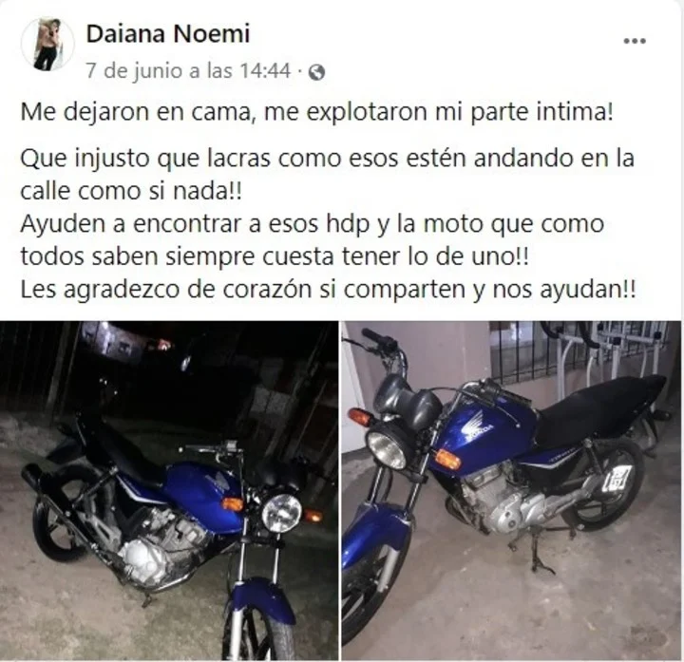
Task: Open the three-dots post options menu
Action: point(635,41)
